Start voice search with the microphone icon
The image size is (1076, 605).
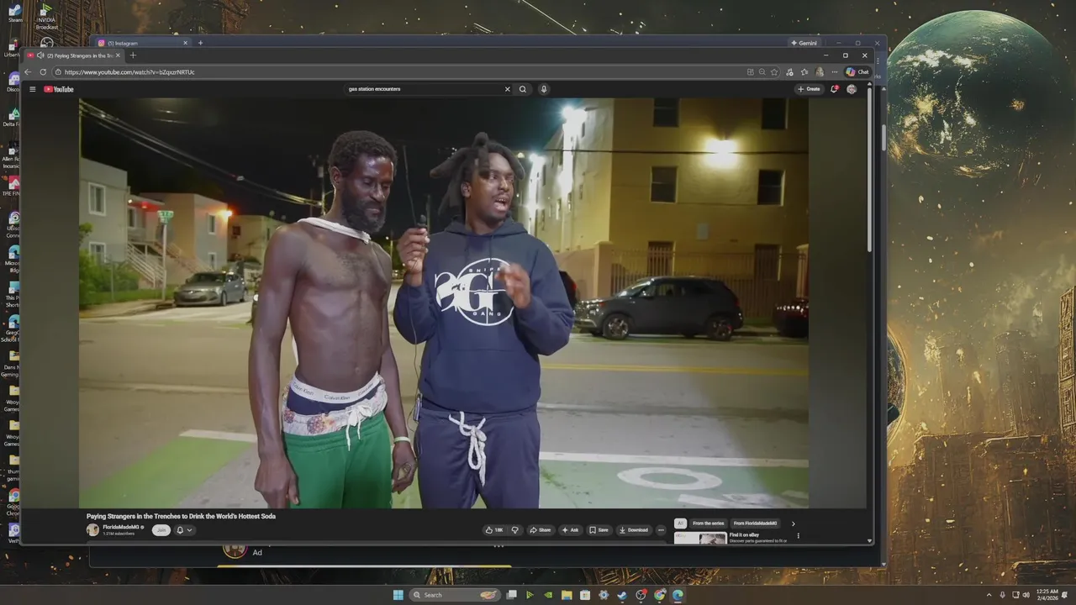544,89
